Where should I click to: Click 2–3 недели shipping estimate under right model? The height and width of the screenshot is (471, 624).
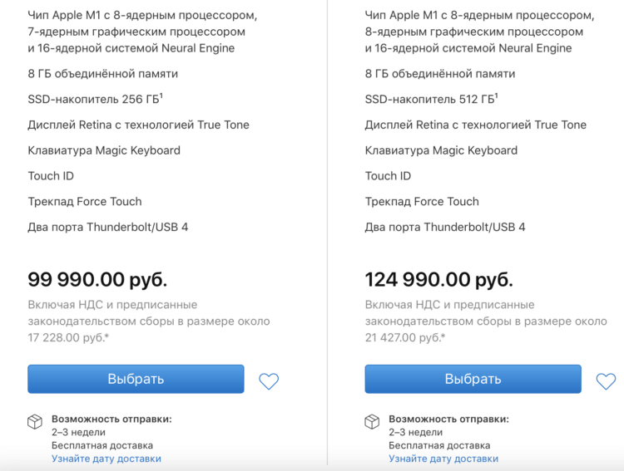(x=415, y=432)
